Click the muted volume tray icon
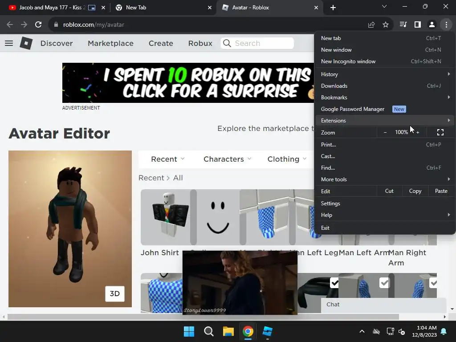This screenshot has width=456, height=342. pyautogui.click(x=402, y=331)
